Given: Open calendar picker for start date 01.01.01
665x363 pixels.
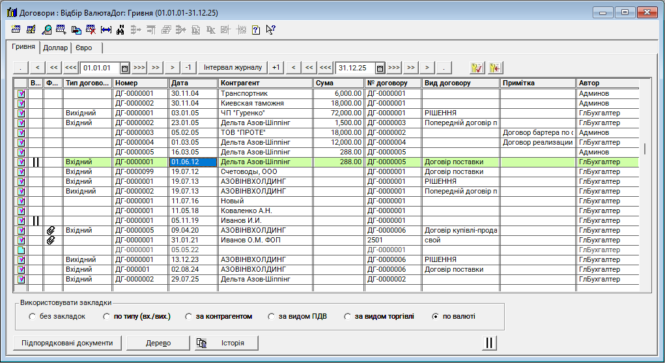Looking at the screenshot, I should point(124,67).
